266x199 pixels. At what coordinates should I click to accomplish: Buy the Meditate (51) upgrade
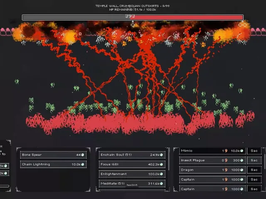coord(132,183)
